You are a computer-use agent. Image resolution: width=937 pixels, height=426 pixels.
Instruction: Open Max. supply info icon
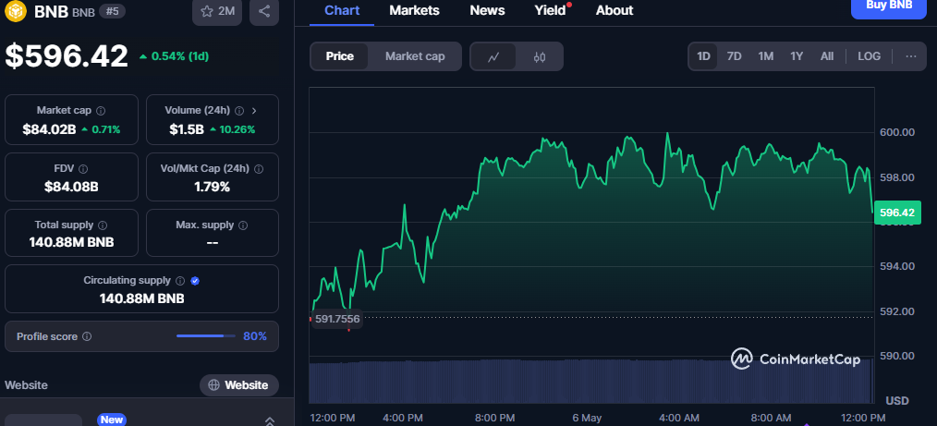[243, 225]
